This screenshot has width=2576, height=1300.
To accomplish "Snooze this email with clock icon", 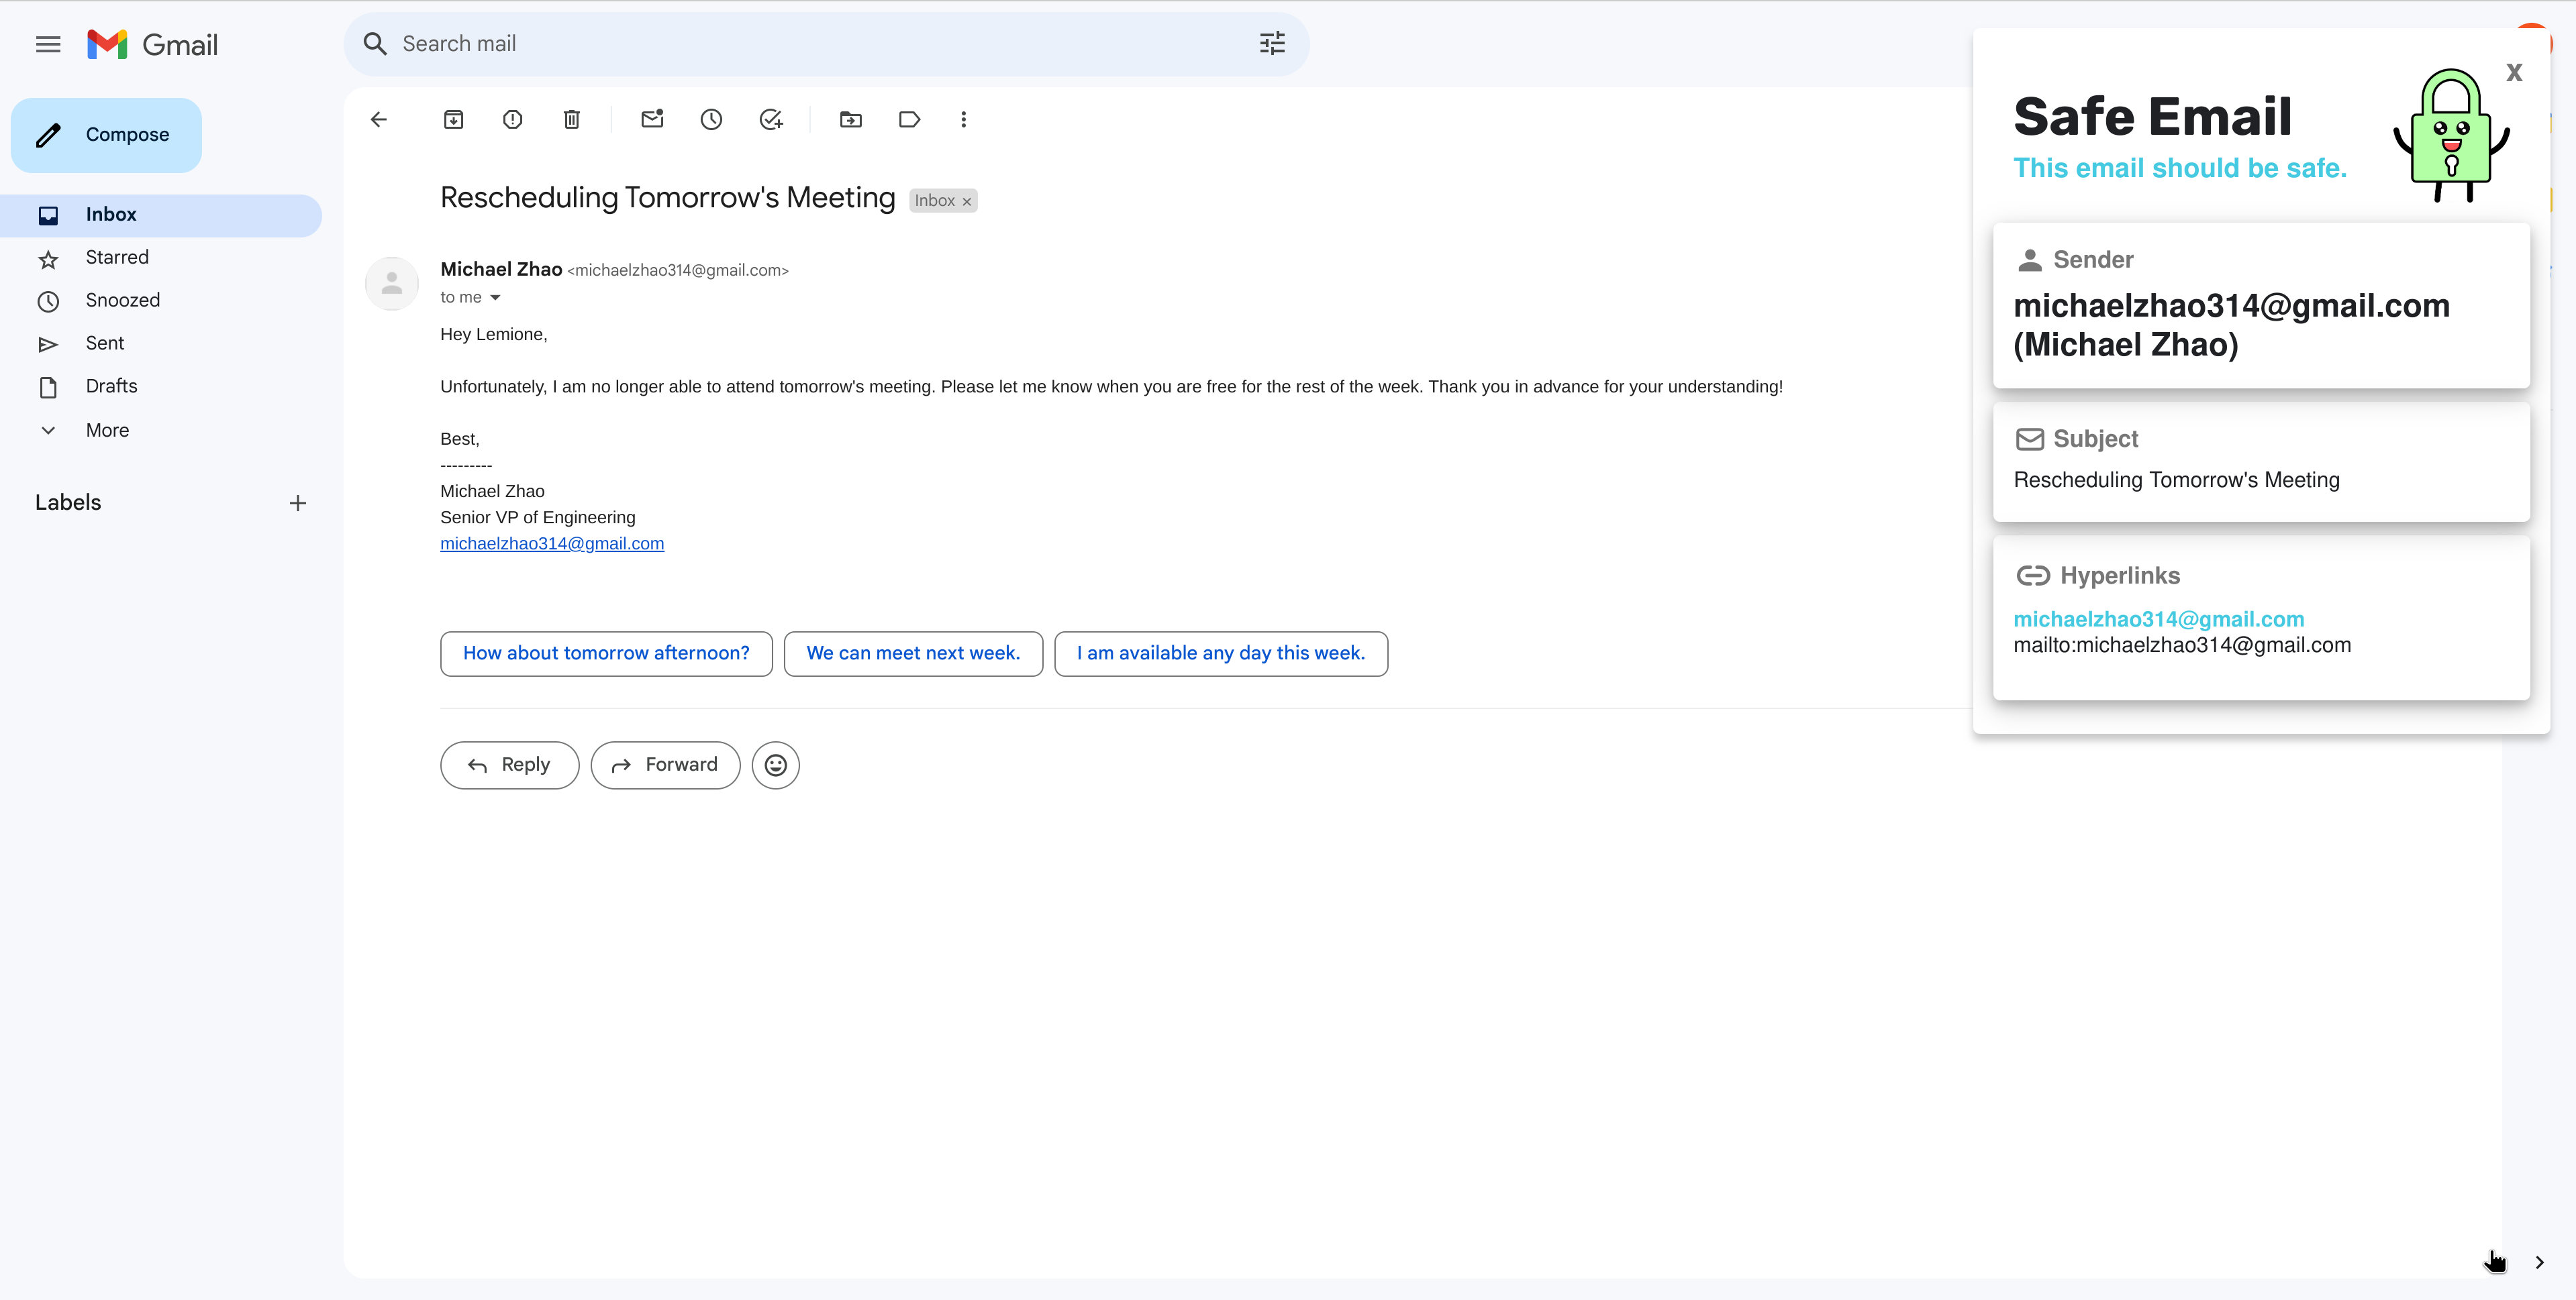I will tap(711, 120).
